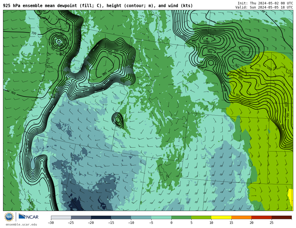Image resolution: width=296 pixels, height=228 pixels.
Task: Click the dark brown above-25 colorbar segment
Action: click(281, 218)
